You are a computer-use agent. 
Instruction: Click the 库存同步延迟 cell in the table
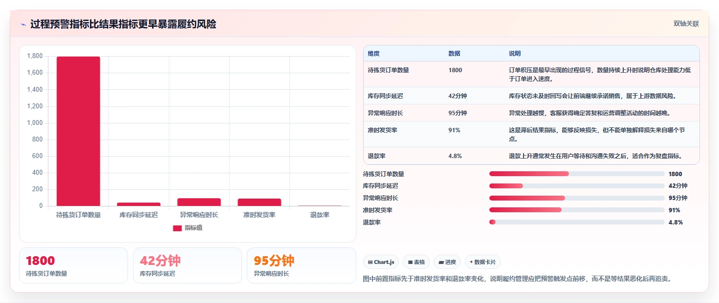click(385, 96)
